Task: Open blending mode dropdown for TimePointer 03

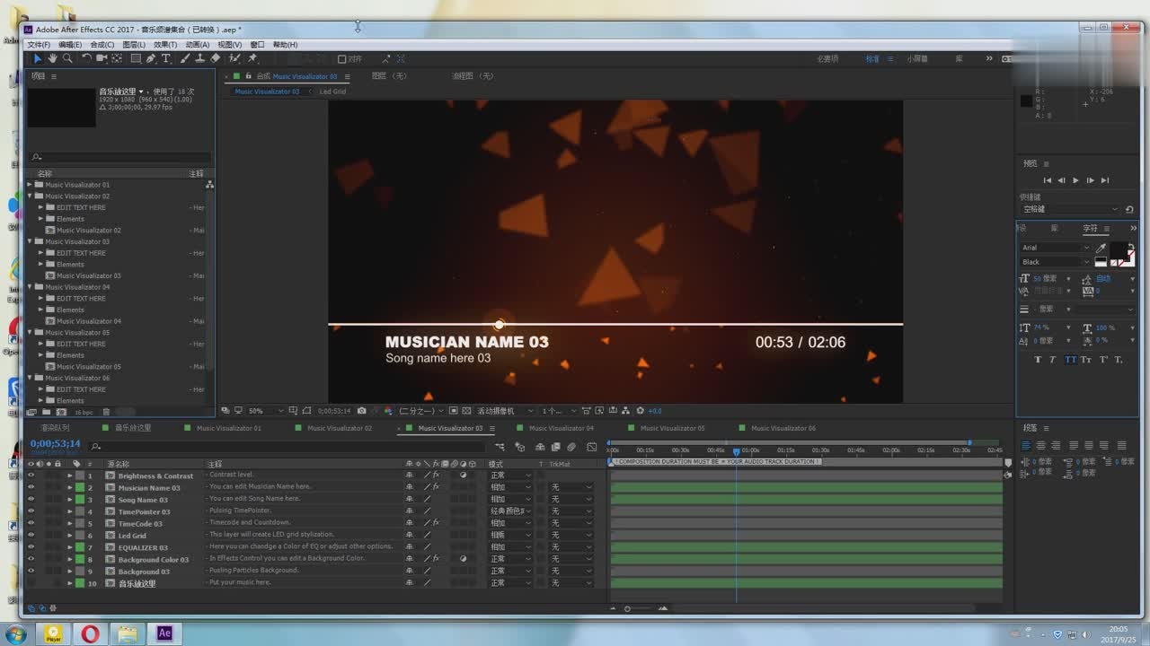Action: tap(510, 511)
